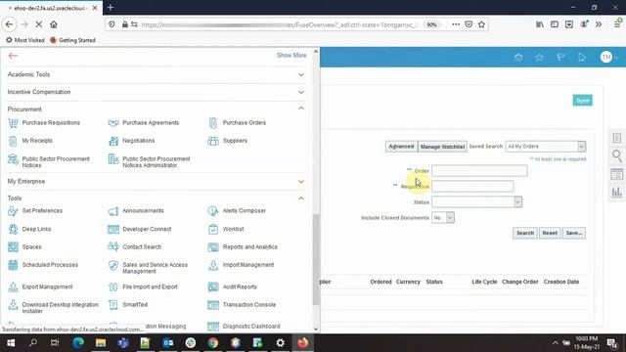
Task: Expand My Enterprise section
Action: (301, 182)
